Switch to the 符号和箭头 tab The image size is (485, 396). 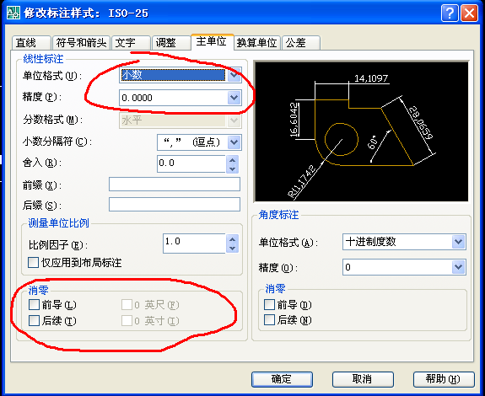[x=81, y=43]
